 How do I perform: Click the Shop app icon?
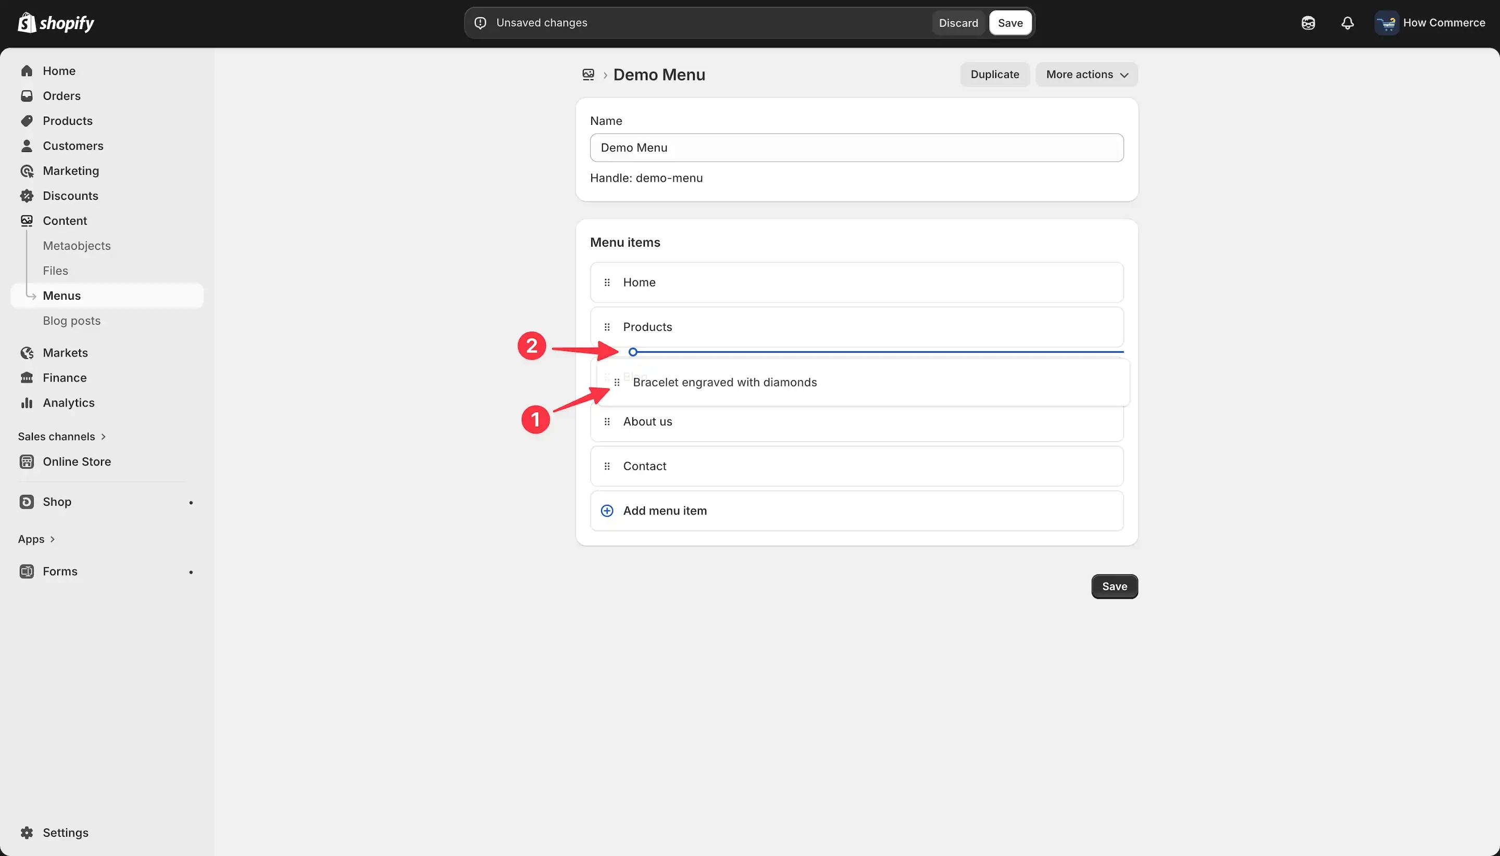27,502
